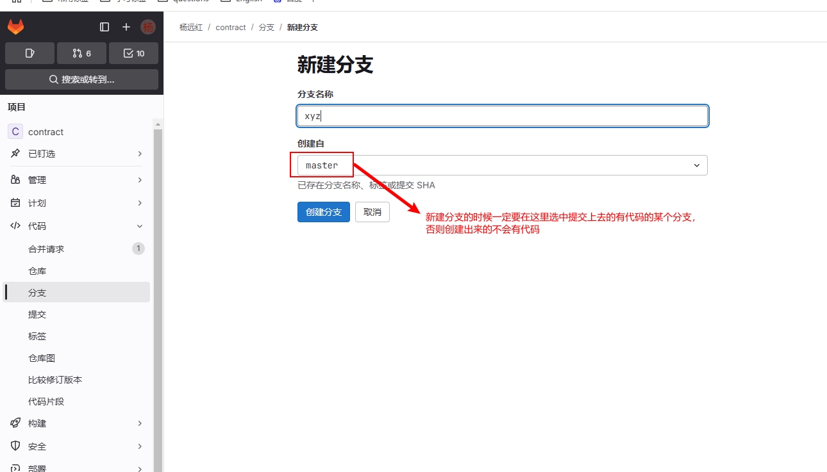
Task: Open the user avatar menu
Action: (148, 27)
